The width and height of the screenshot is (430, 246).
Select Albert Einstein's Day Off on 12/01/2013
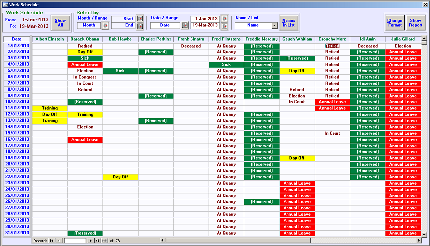49,114
